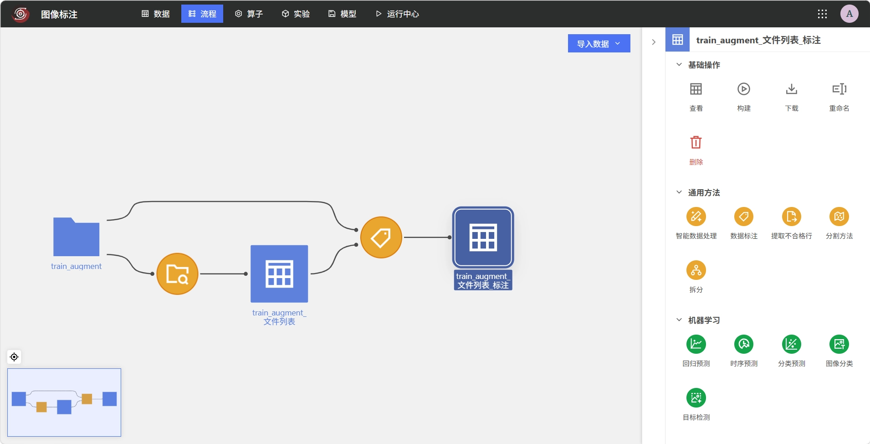
Task: Open 图像分类 icon
Action: pyautogui.click(x=839, y=344)
